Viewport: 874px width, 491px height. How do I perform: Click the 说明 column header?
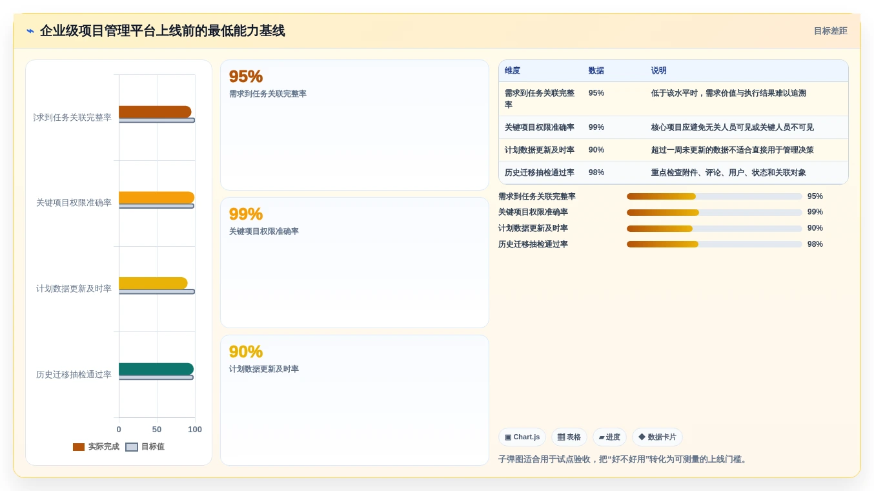659,71
